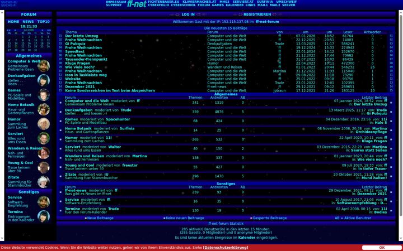
Task: Jump forward one year in calendar
Action: point(49,30)
